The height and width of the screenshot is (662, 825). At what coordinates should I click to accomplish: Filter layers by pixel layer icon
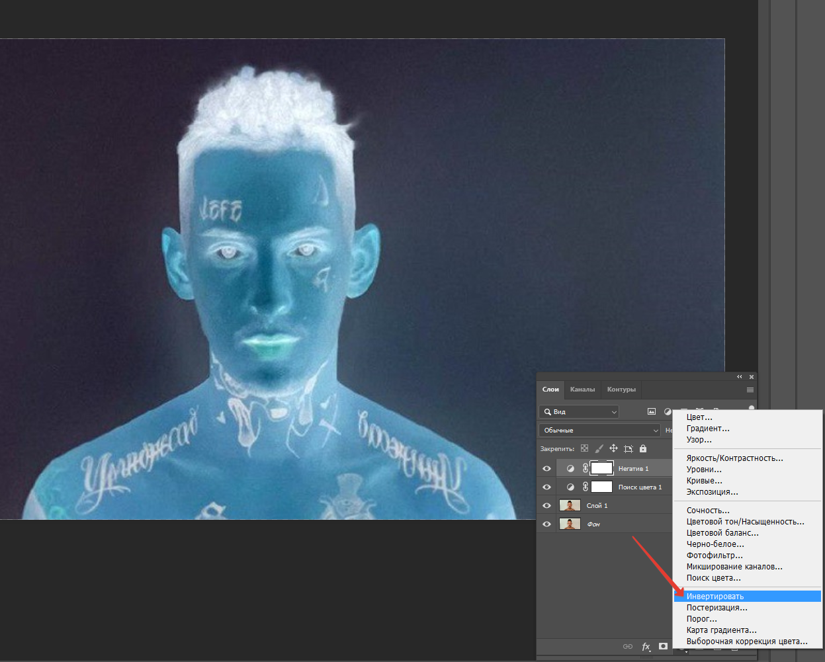point(652,411)
